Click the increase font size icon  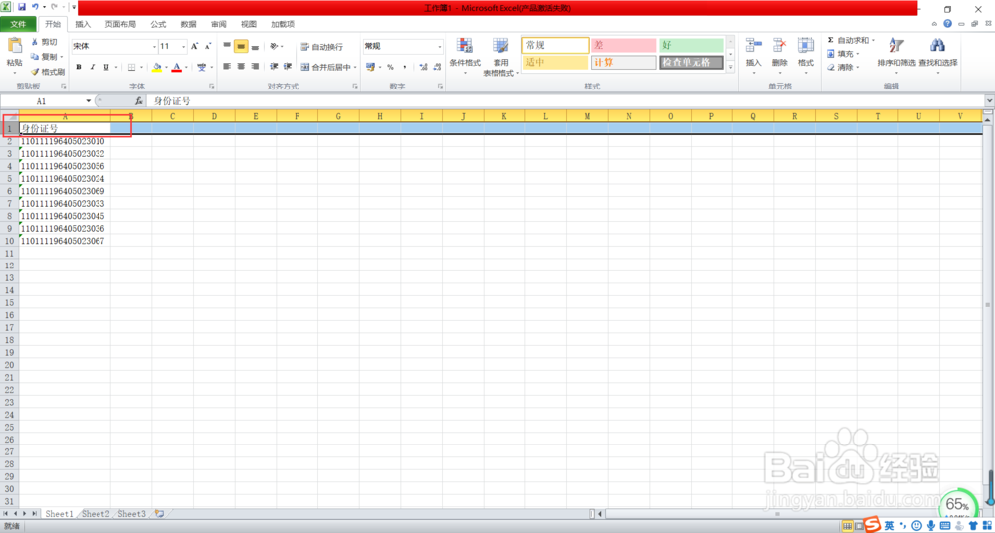195,47
